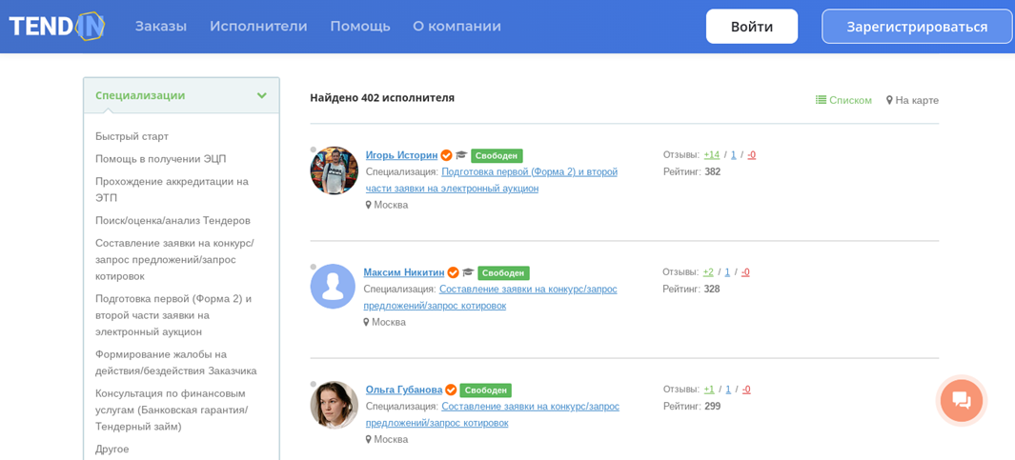Open neutral reviews count for Ольга Губанова
1015x460 pixels.
pyautogui.click(x=727, y=390)
